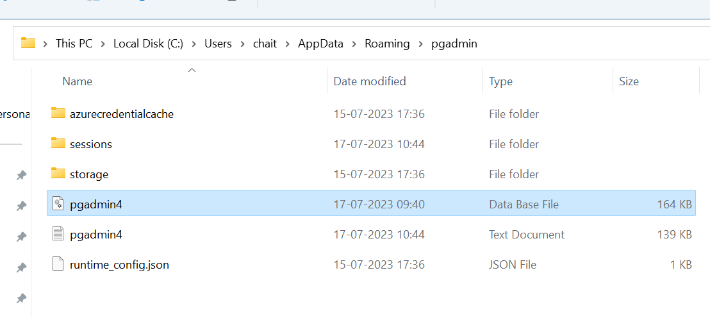Click the runtime_config.json file icon
710x318 pixels.
[x=58, y=264]
